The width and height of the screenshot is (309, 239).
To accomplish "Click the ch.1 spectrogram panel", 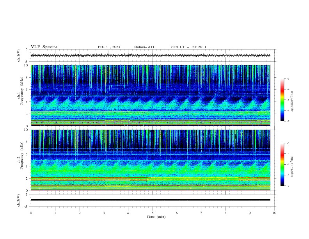I will coord(150,95).
